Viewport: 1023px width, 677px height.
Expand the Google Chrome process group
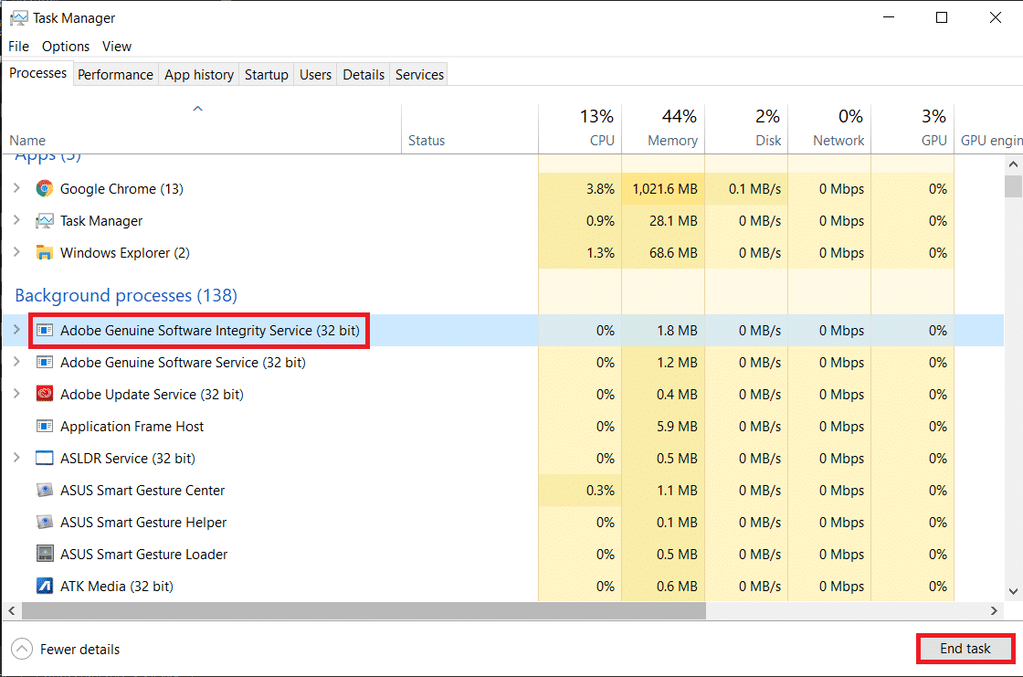[16, 189]
